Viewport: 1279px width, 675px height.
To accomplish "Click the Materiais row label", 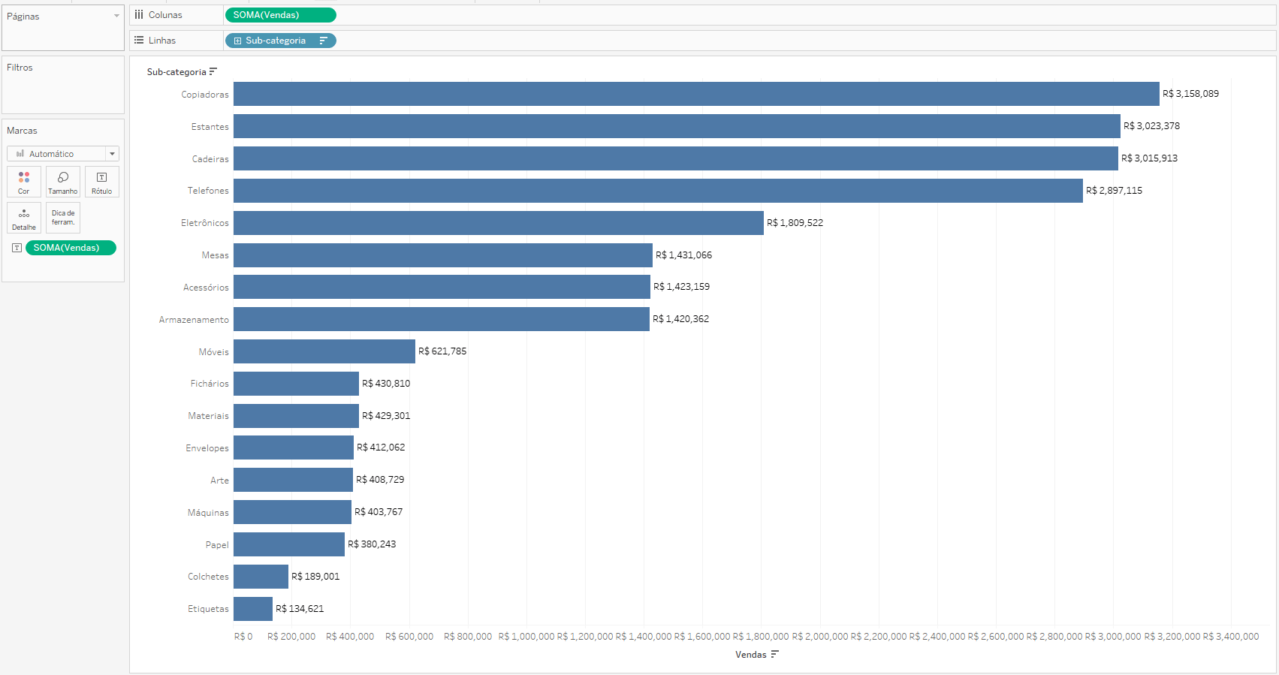I will (208, 416).
